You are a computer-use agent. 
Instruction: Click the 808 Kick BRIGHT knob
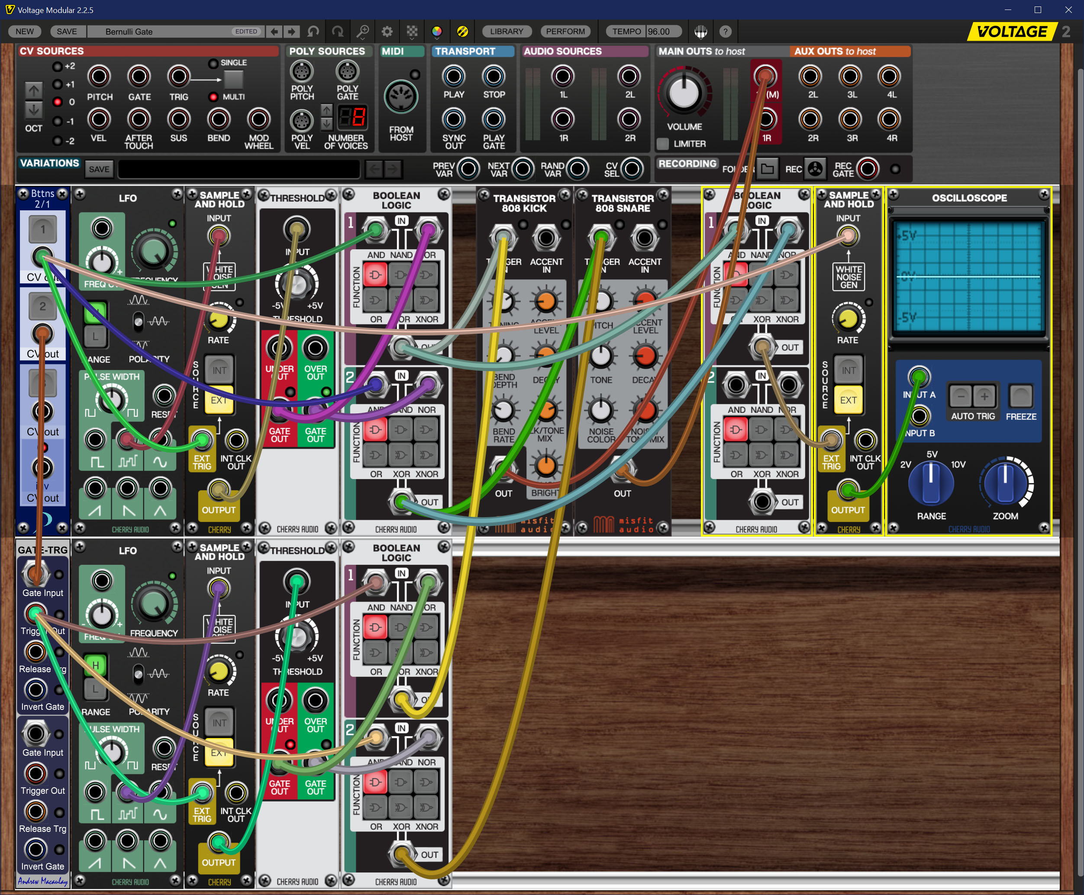545,466
